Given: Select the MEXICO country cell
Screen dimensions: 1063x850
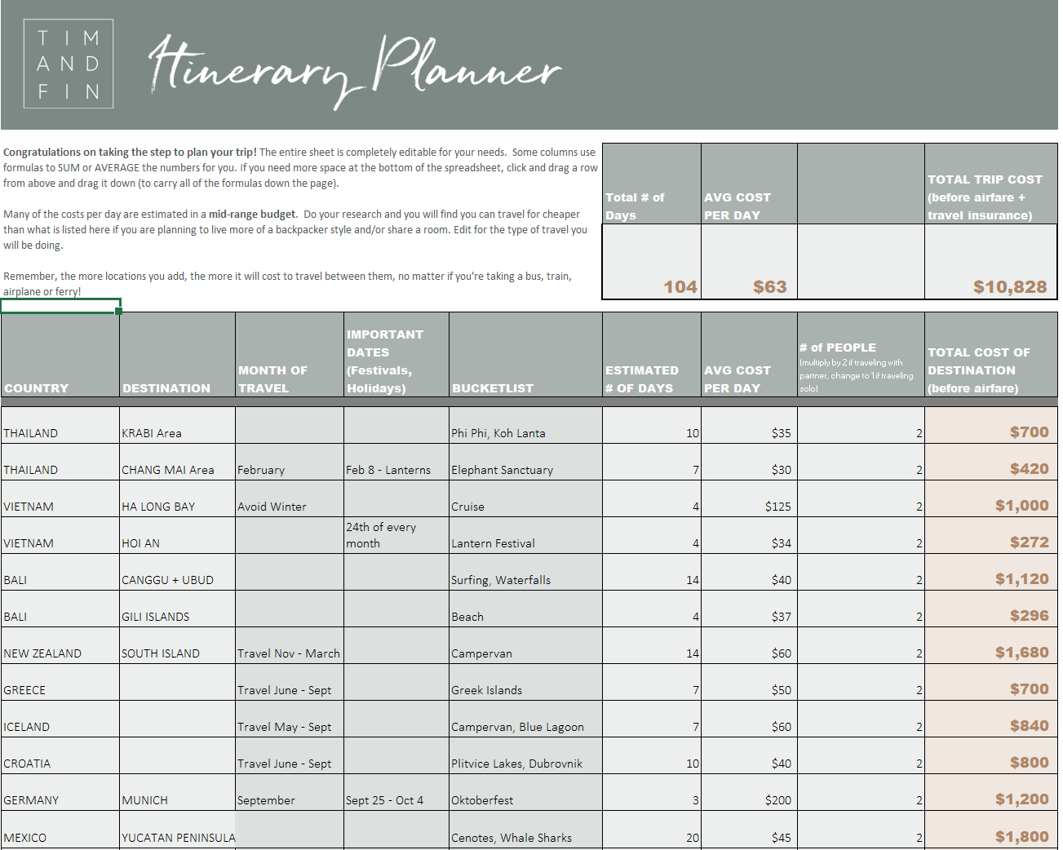Looking at the screenshot, I should [x=60, y=830].
